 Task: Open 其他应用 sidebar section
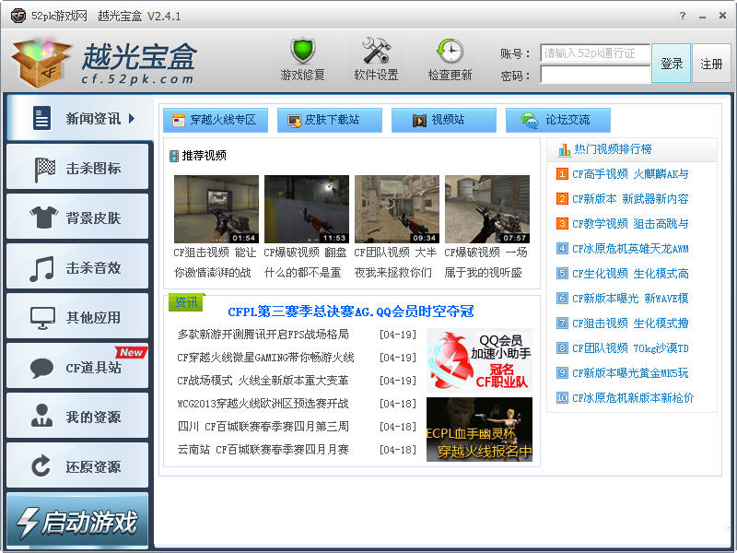[77, 317]
